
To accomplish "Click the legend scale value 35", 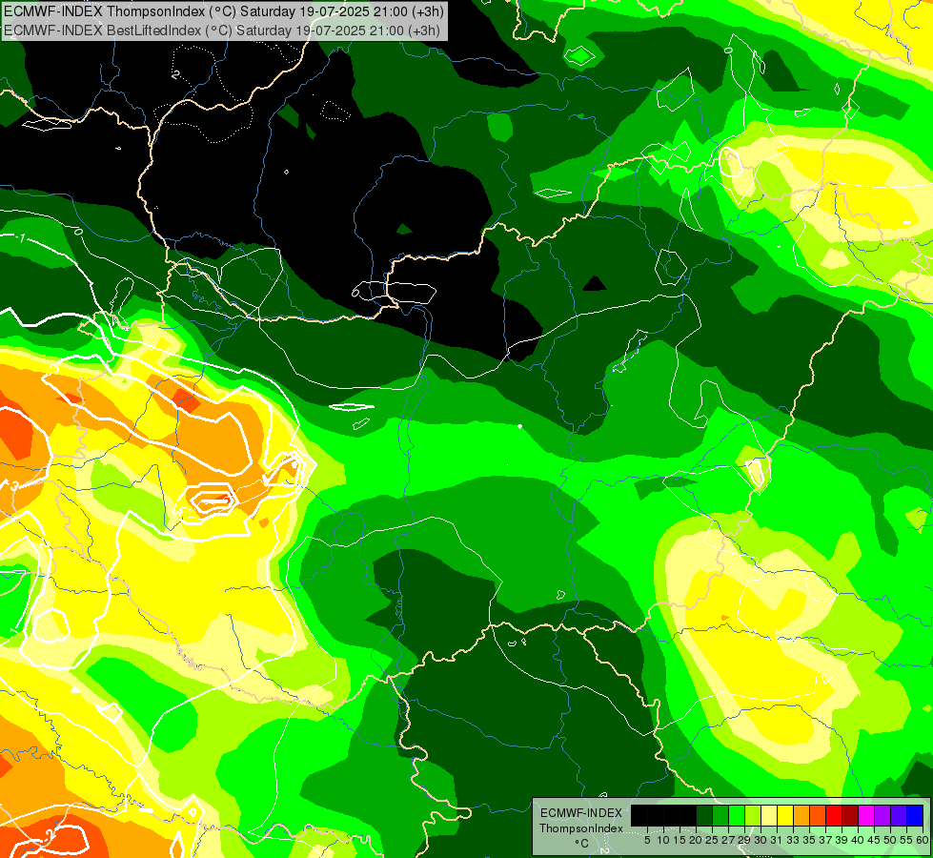I will point(809,840).
